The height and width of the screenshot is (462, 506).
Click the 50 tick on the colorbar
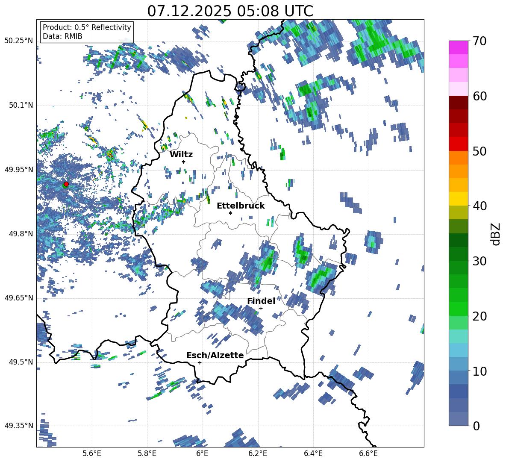pos(479,151)
